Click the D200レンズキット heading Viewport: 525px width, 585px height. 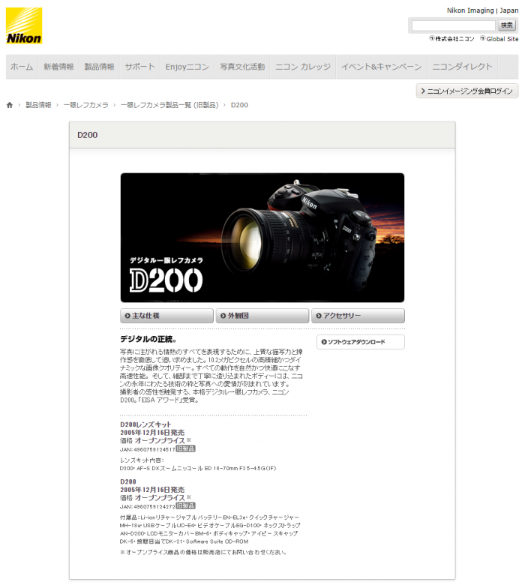[x=145, y=424]
